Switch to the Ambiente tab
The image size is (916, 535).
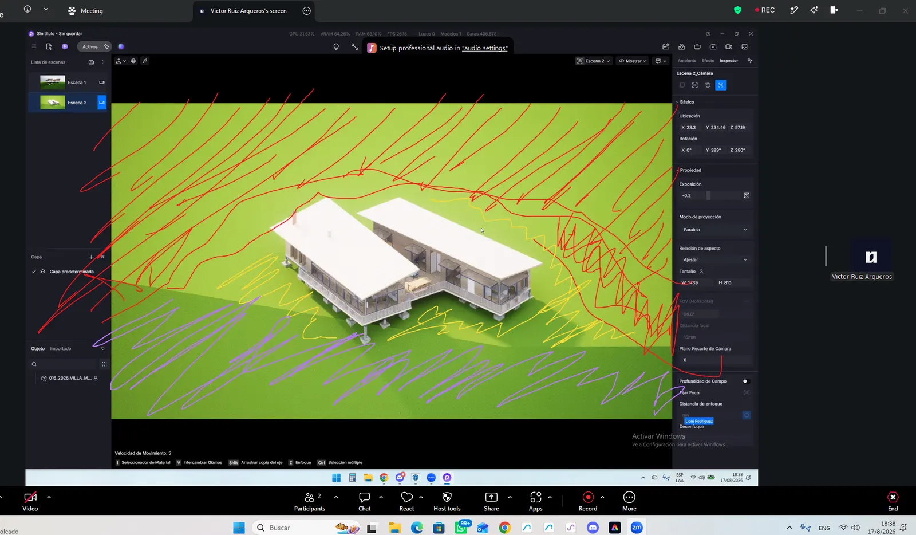pos(687,61)
